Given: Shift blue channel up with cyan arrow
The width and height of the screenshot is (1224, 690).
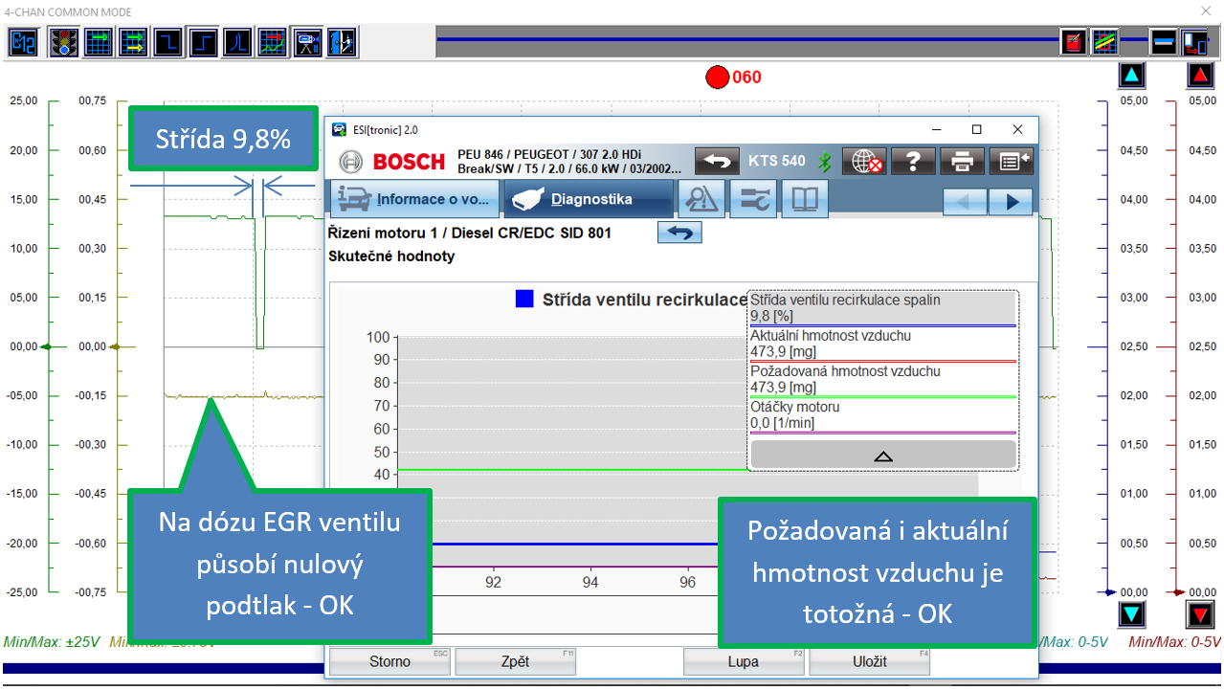Looking at the screenshot, I should coord(1132,76).
